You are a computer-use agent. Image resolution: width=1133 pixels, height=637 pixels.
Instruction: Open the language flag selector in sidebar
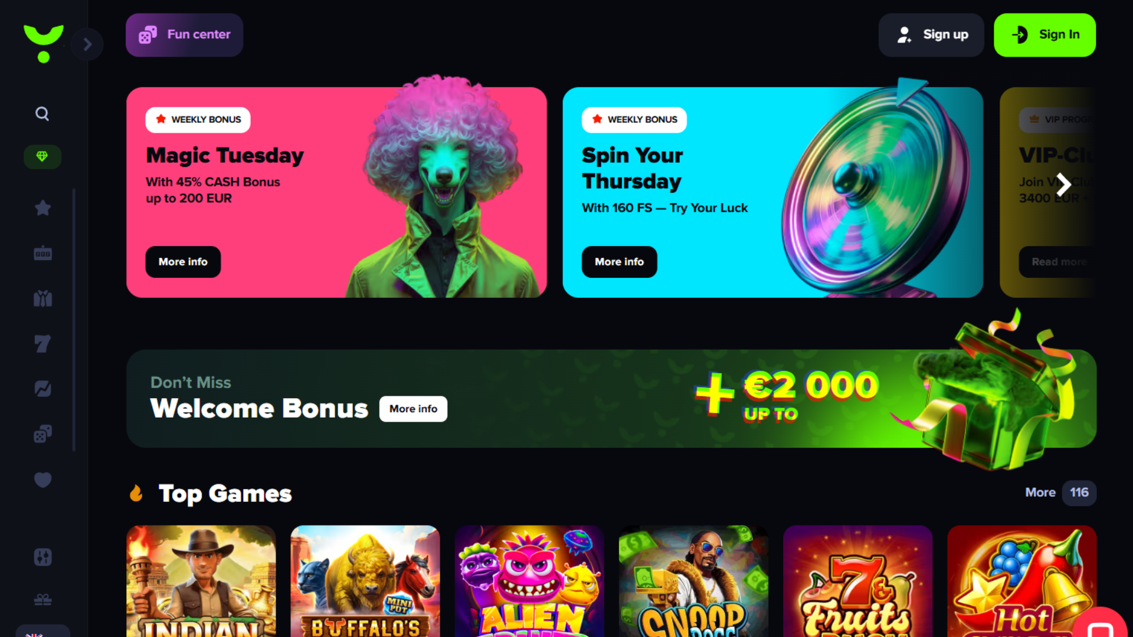[42, 632]
